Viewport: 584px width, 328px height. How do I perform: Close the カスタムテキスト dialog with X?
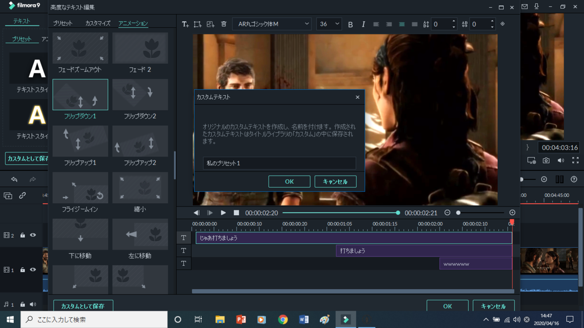click(x=357, y=97)
